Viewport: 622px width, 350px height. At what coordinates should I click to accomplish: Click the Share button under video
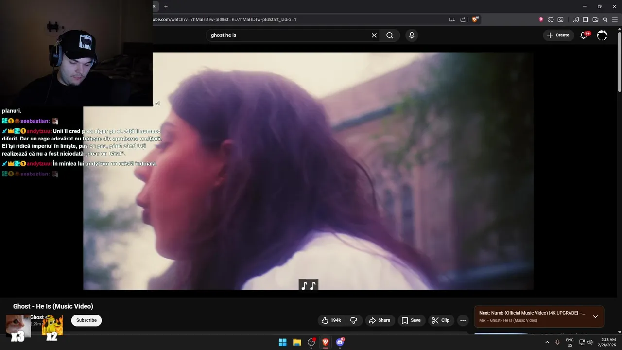click(380, 320)
